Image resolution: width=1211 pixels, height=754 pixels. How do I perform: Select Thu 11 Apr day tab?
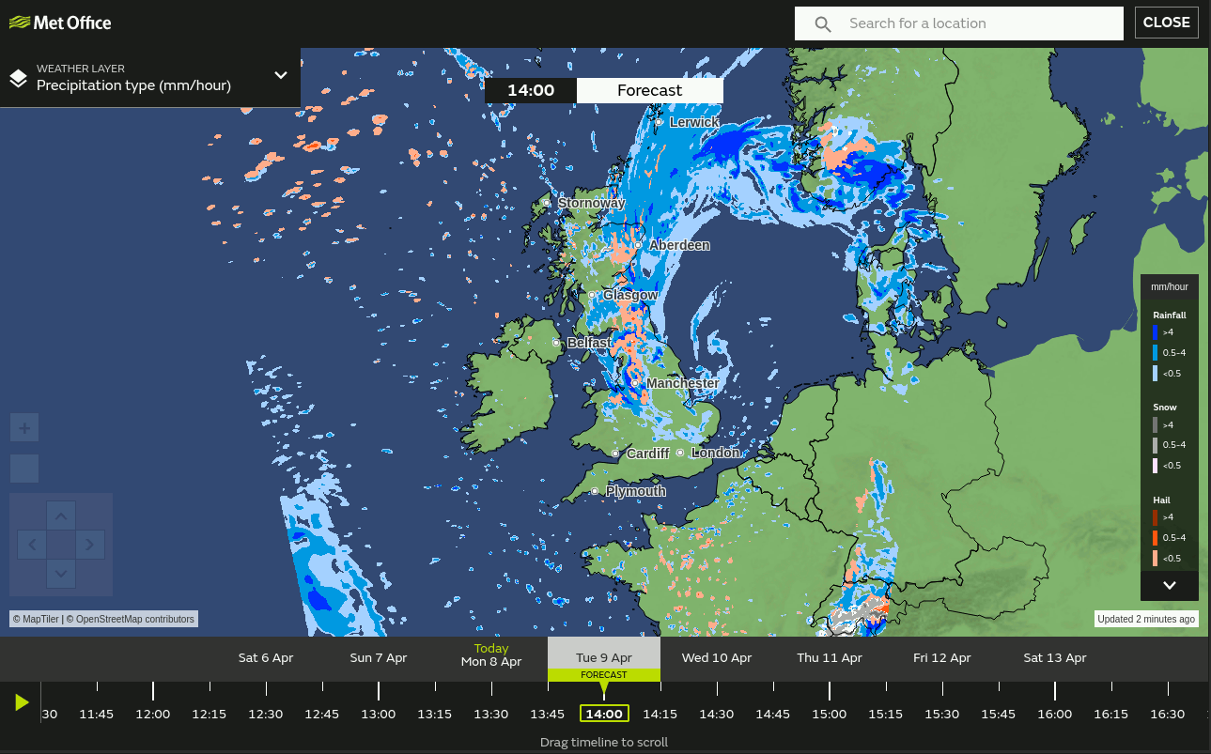tap(830, 658)
